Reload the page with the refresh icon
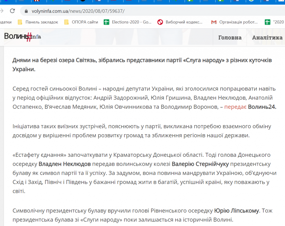285x226 pixels. click(x=12, y=11)
